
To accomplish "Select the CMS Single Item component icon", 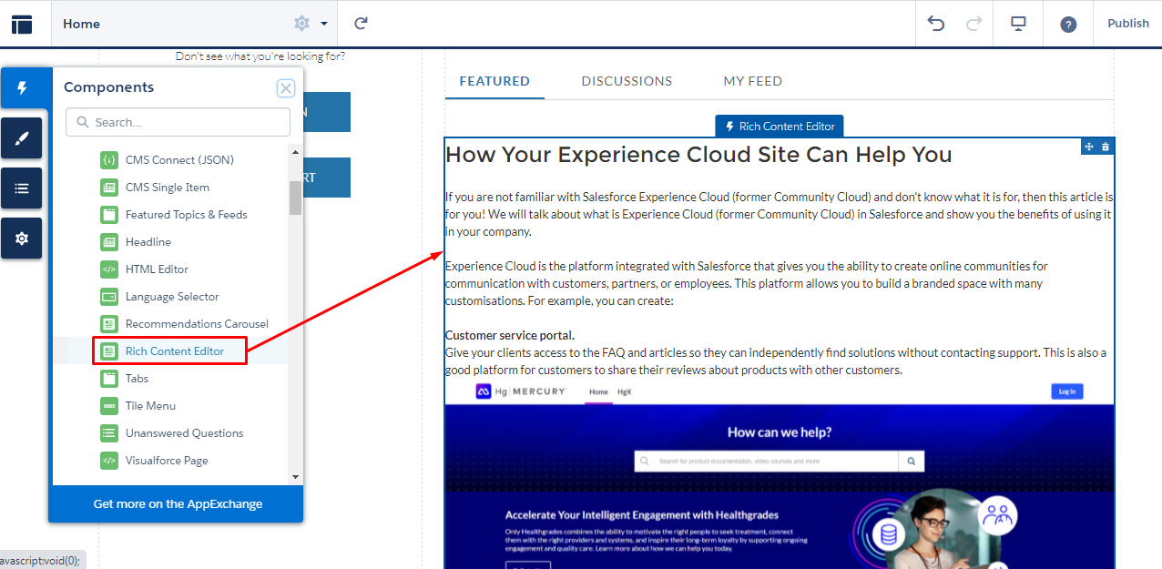I will coord(109,188).
